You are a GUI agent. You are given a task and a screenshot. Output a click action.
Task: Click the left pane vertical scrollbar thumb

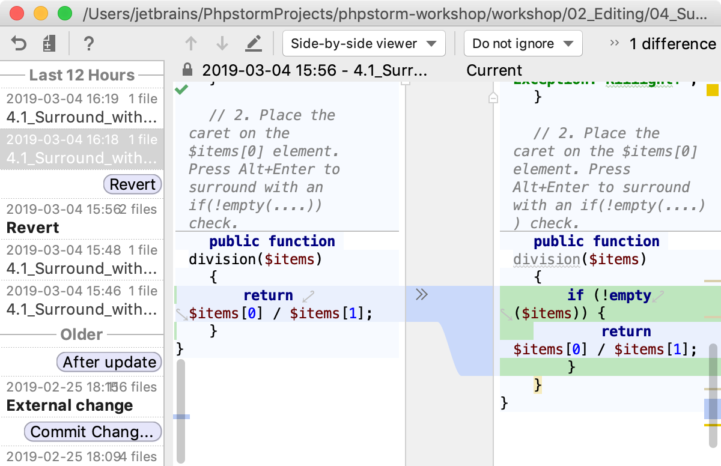click(181, 410)
